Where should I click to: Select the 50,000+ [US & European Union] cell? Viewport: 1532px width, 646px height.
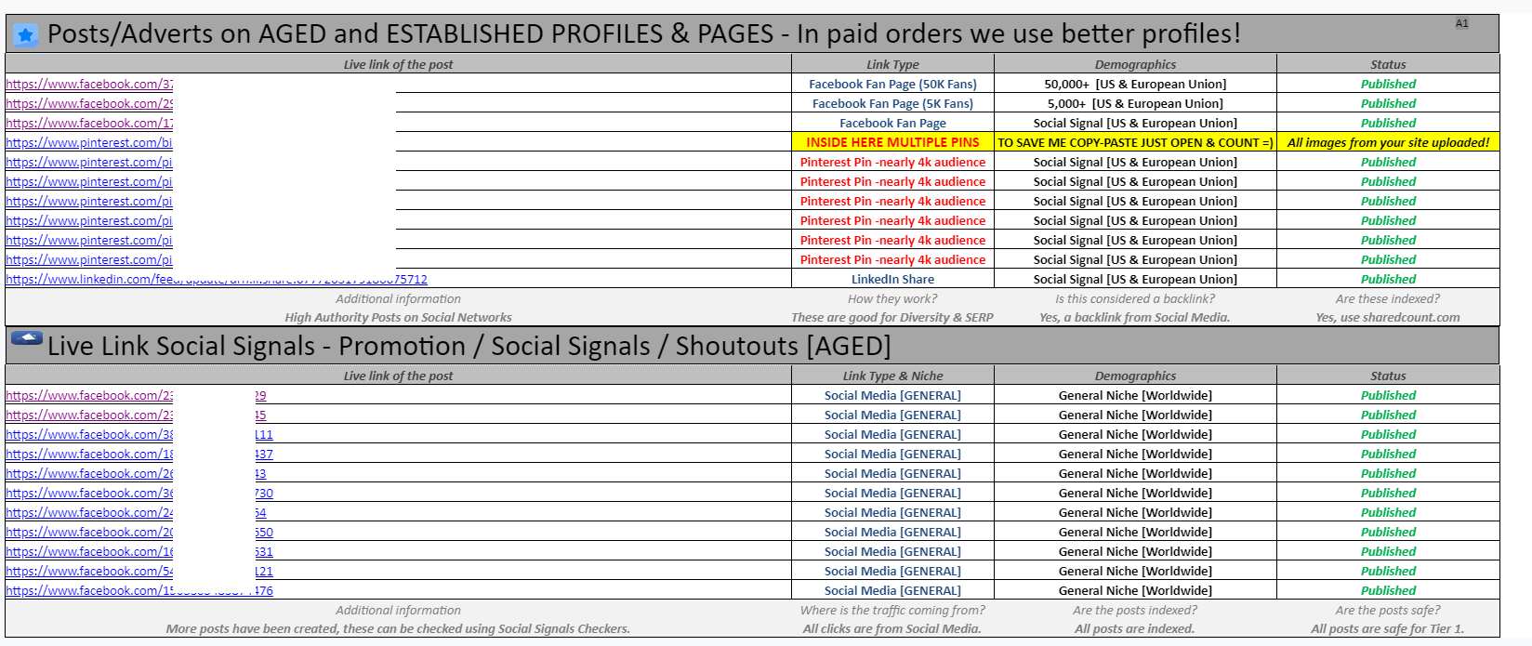pos(1135,84)
